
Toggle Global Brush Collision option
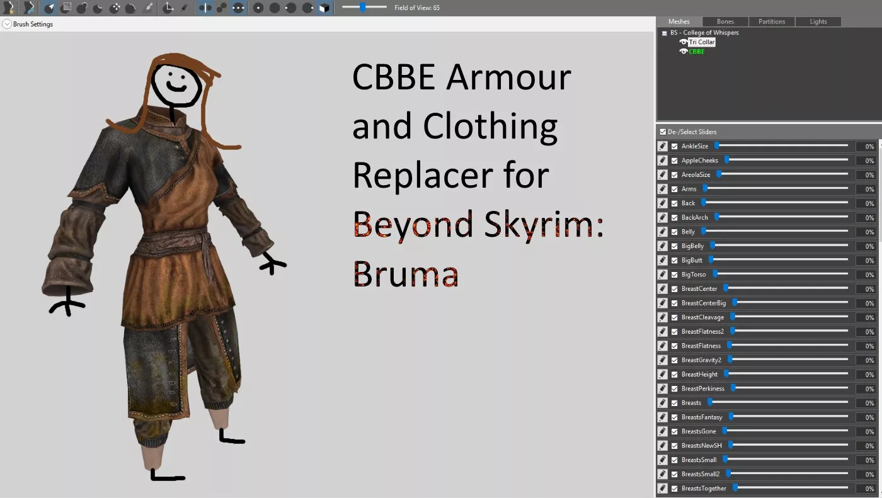tap(238, 8)
